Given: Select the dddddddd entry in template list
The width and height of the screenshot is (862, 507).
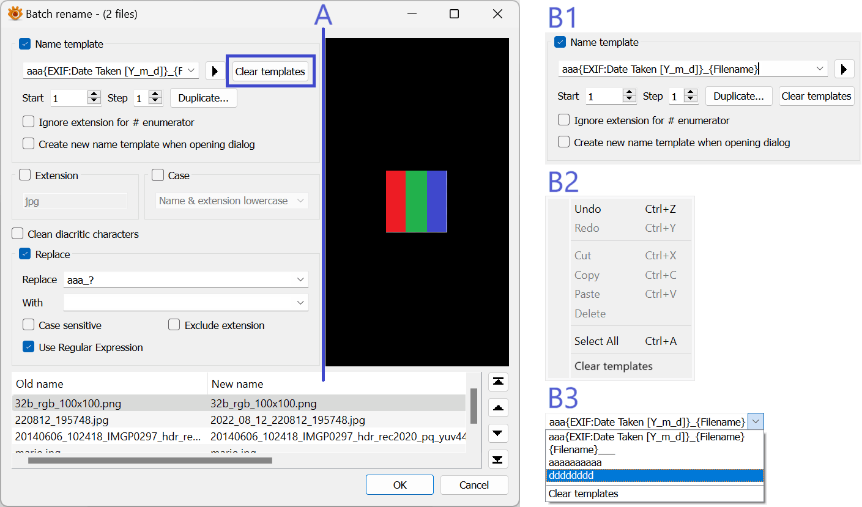Looking at the screenshot, I should click(653, 475).
